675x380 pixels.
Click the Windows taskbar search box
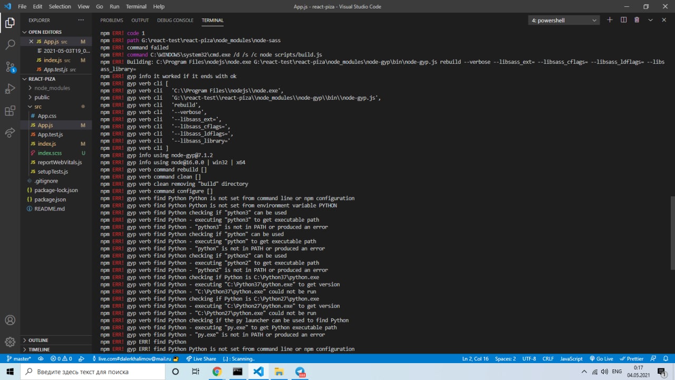(x=93, y=372)
